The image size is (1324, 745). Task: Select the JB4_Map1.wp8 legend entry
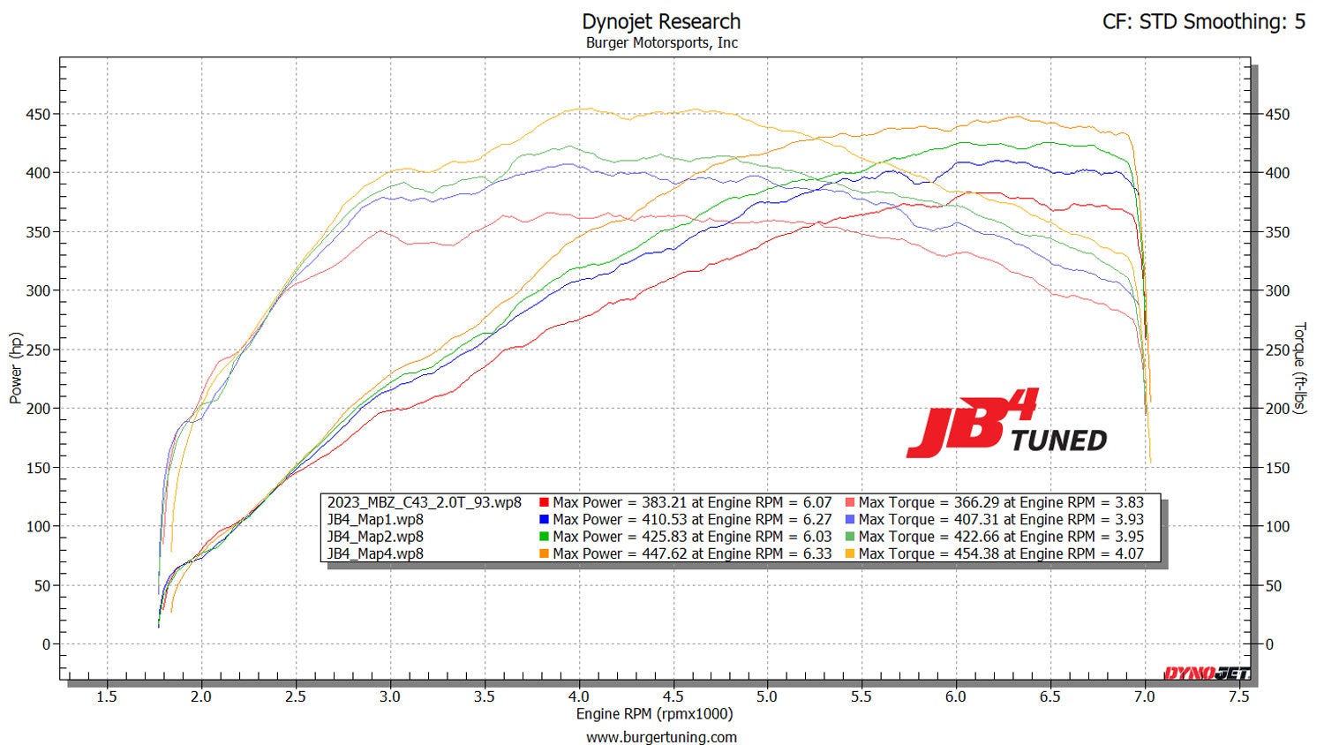coord(375,520)
